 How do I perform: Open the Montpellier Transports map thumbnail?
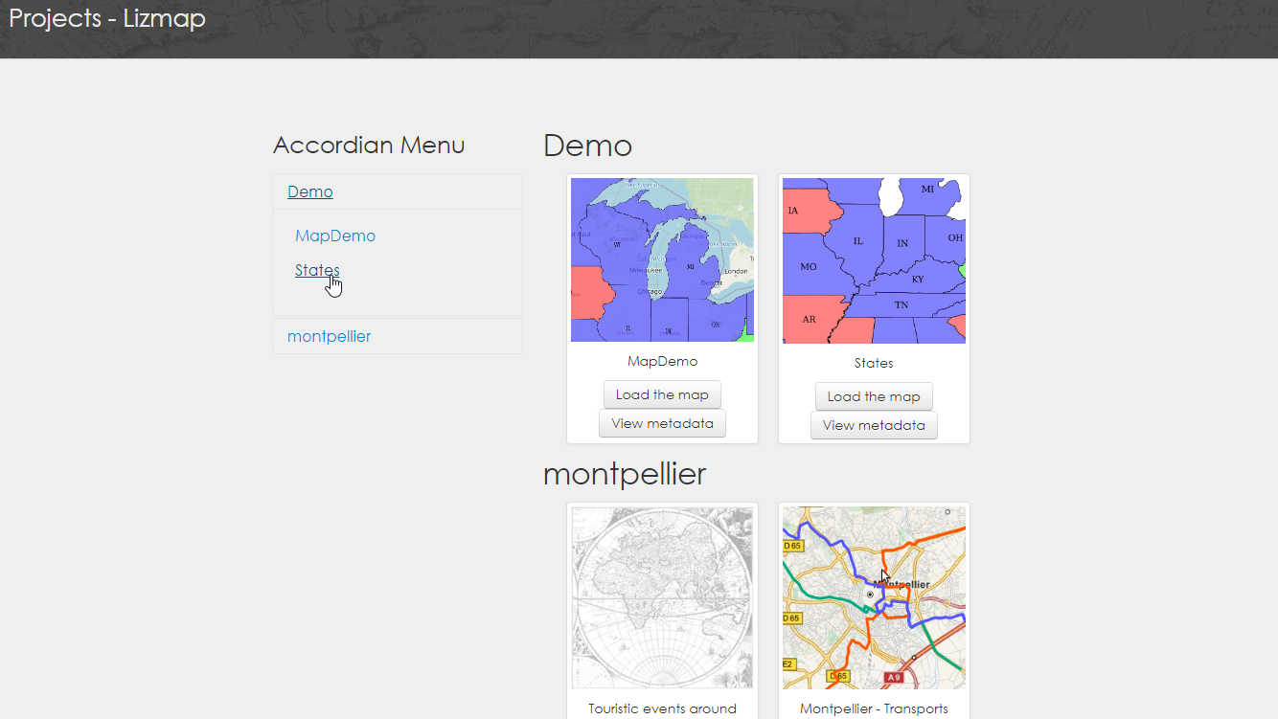point(874,597)
